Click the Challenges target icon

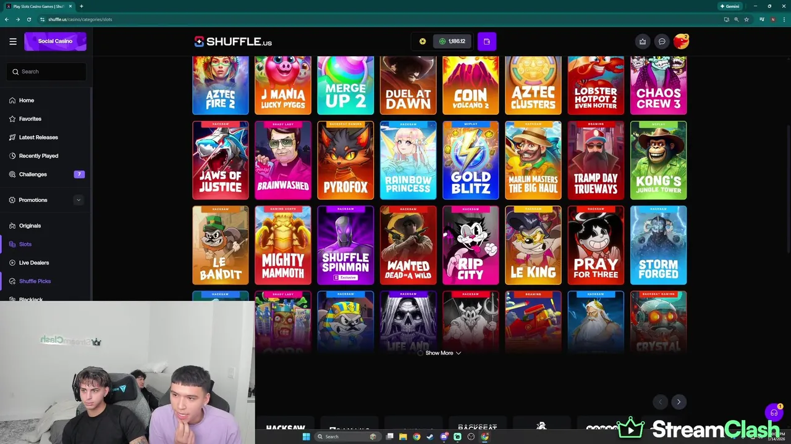[x=12, y=175]
